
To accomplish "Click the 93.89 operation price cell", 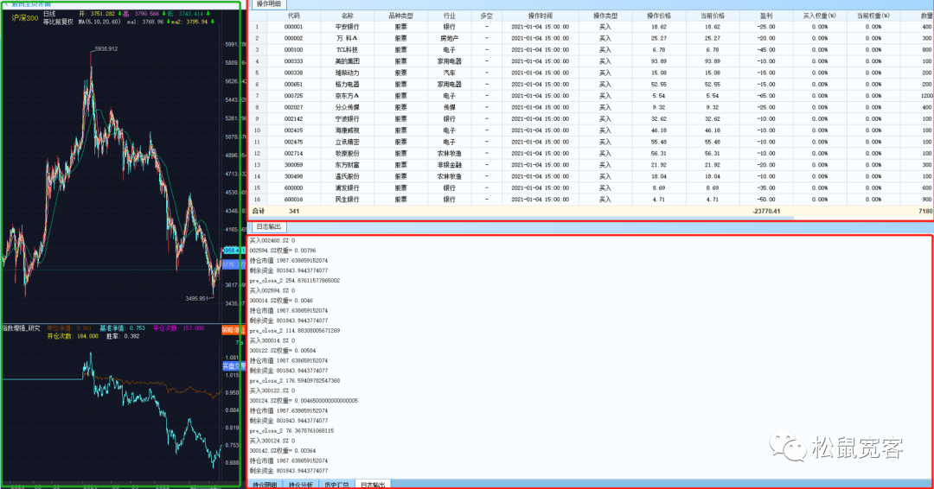I will click(x=659, y=61).
